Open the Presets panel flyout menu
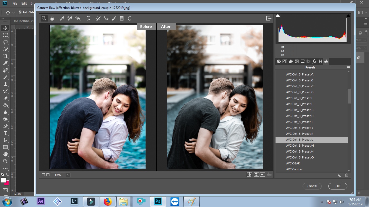Screen dimensions: 369x207 348,67
